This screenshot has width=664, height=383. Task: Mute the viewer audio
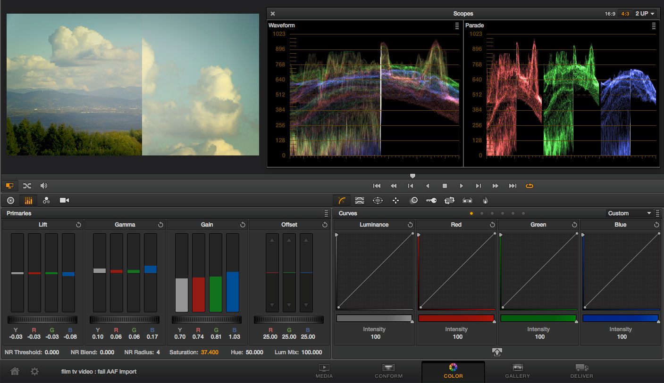[x=44, y=186]
